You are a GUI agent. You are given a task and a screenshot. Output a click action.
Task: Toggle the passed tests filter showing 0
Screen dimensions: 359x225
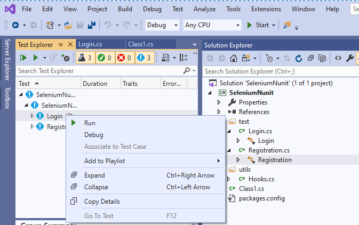click(x=103, y=58)
